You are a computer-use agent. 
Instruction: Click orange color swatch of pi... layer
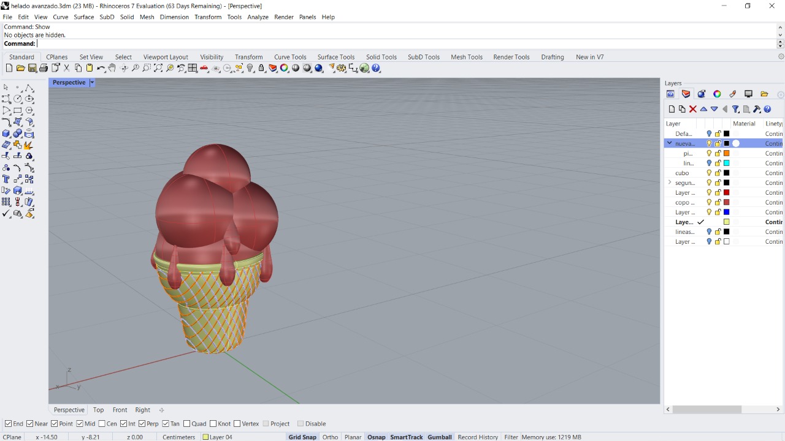click(727, 153)
